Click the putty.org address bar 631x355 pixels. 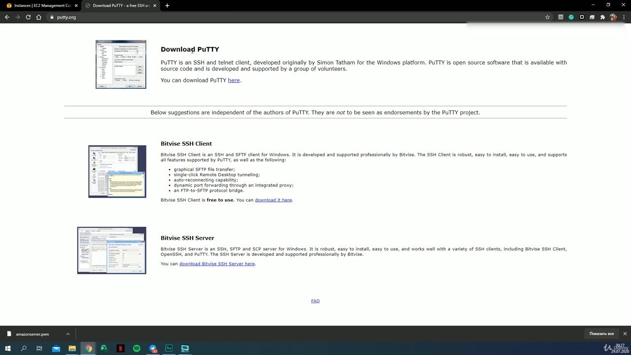click(296, 17)
